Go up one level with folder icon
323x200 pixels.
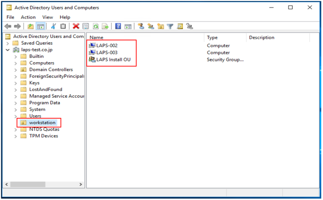pyautogui.click(x=31, y=26)
